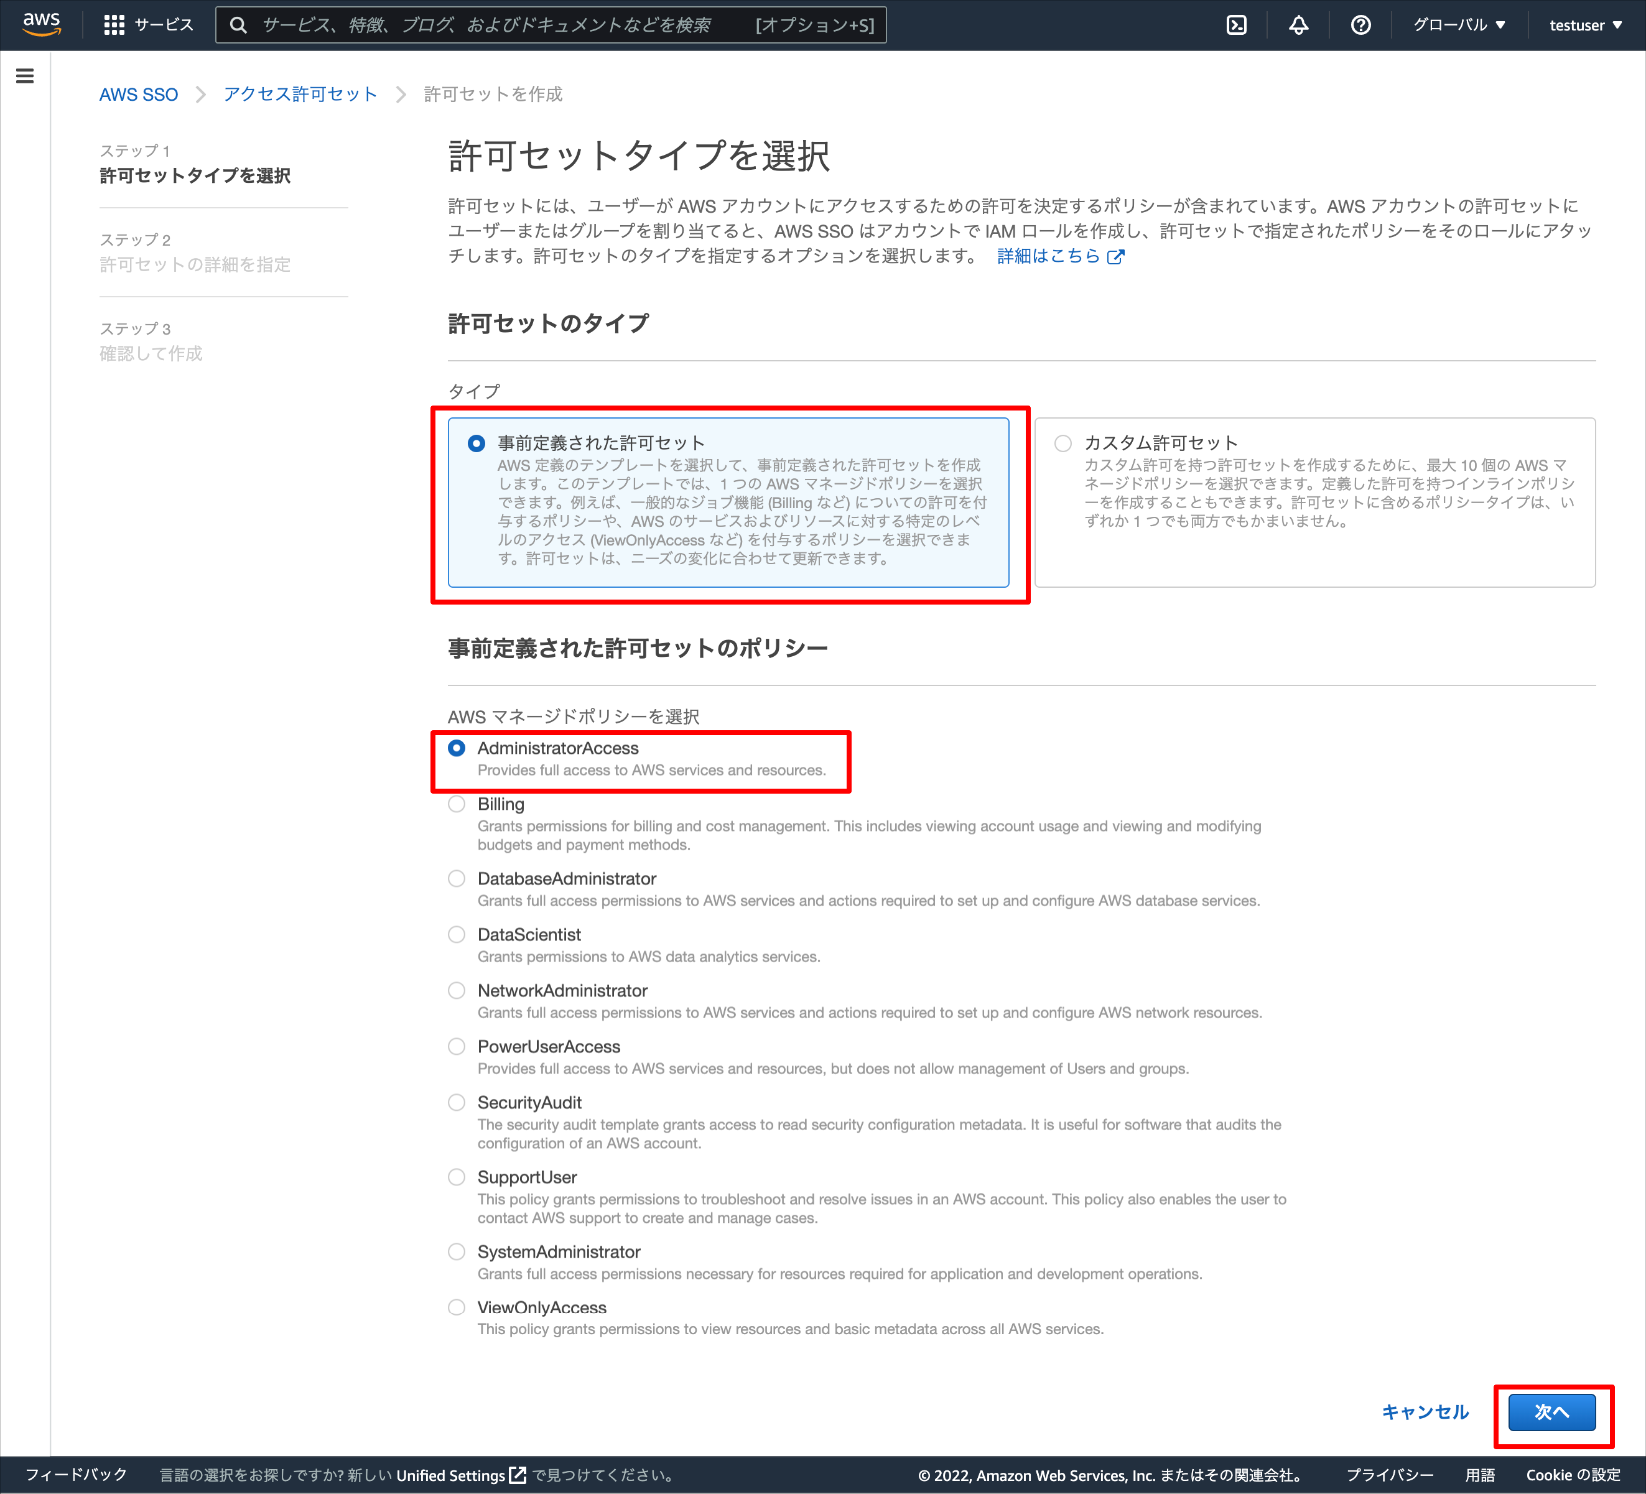The width and height of the screenshot is (1646, 1494).
Task: Open the help question mark icon
Action: (1360, 26)
